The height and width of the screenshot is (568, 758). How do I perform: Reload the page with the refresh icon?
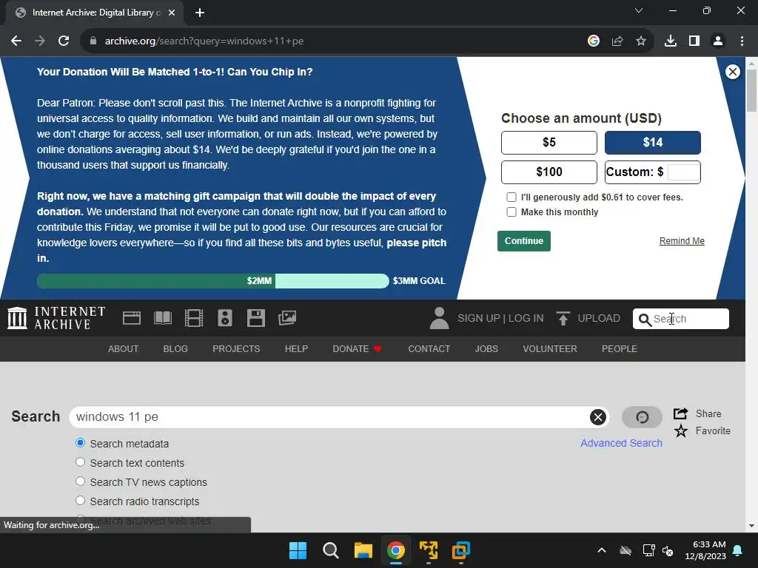tap(64, 41)
